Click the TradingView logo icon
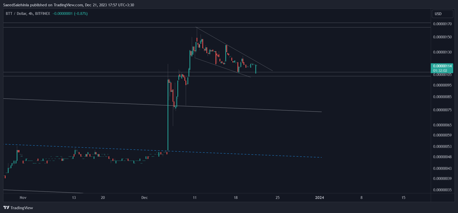Viewport: 458px width, 213px height. click(6, 208)
